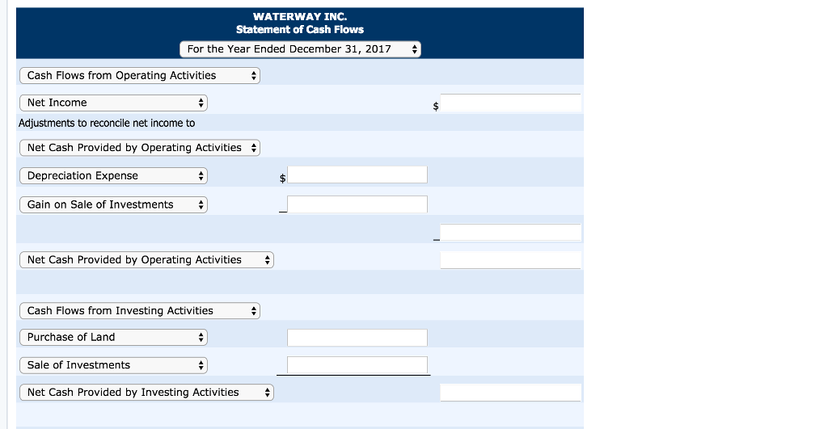Expand the Depreciation Expense dropdown

pos(113,176)
